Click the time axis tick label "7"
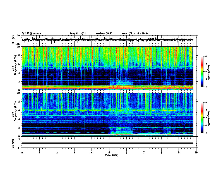Viewport: 221px width, 171px height. pos(144,153)
